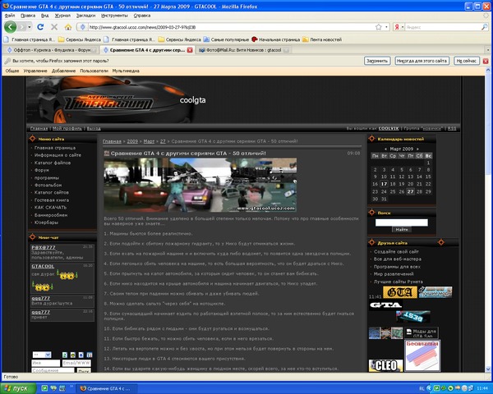493x394 pixels.
Task: Open the Журнал menu
Action: point(62,16)
